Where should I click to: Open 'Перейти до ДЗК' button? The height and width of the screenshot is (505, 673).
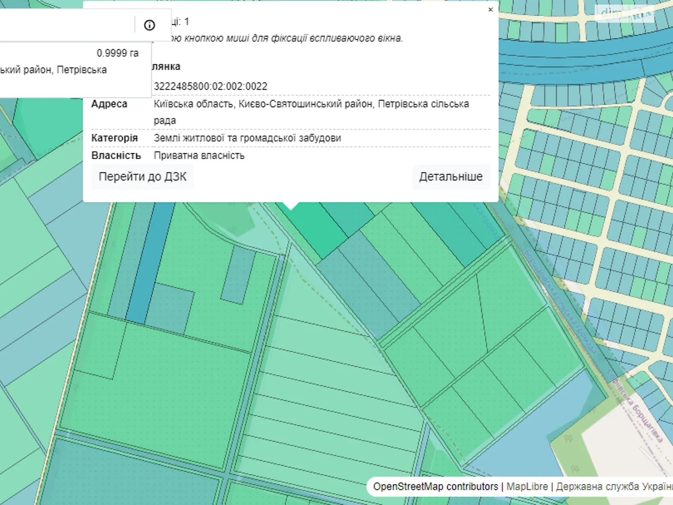(x=143, y=177)
